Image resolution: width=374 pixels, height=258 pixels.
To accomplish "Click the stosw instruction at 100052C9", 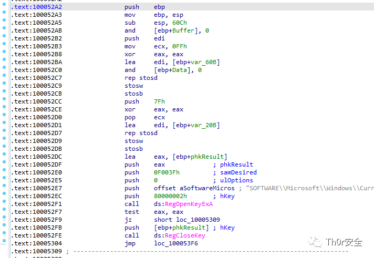I will click(133, 86).
